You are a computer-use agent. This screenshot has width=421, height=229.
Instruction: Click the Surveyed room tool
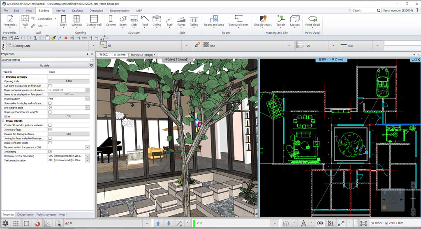click(238, 21)
